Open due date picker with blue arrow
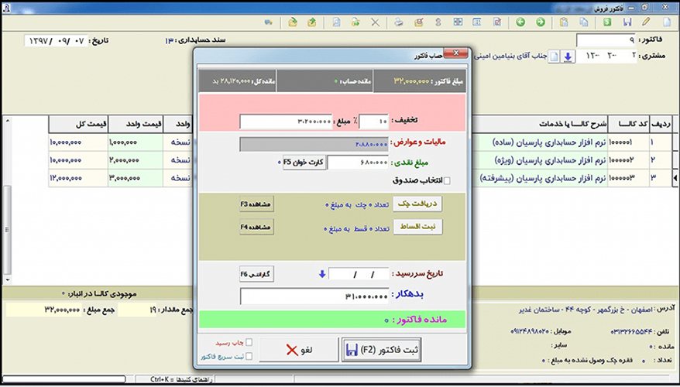680x387 pixels. tap(321, 274)
